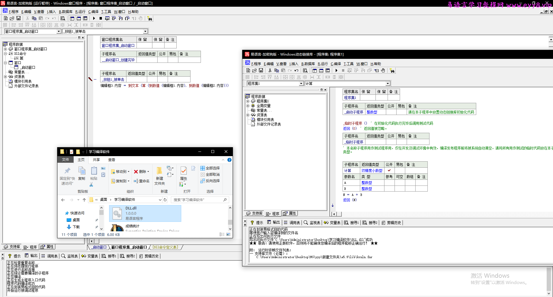The height and width of the screenshot is (297, 553).
Task: Click the Copy icon in main IDE toolbar
Action: [x=34, y=18]
